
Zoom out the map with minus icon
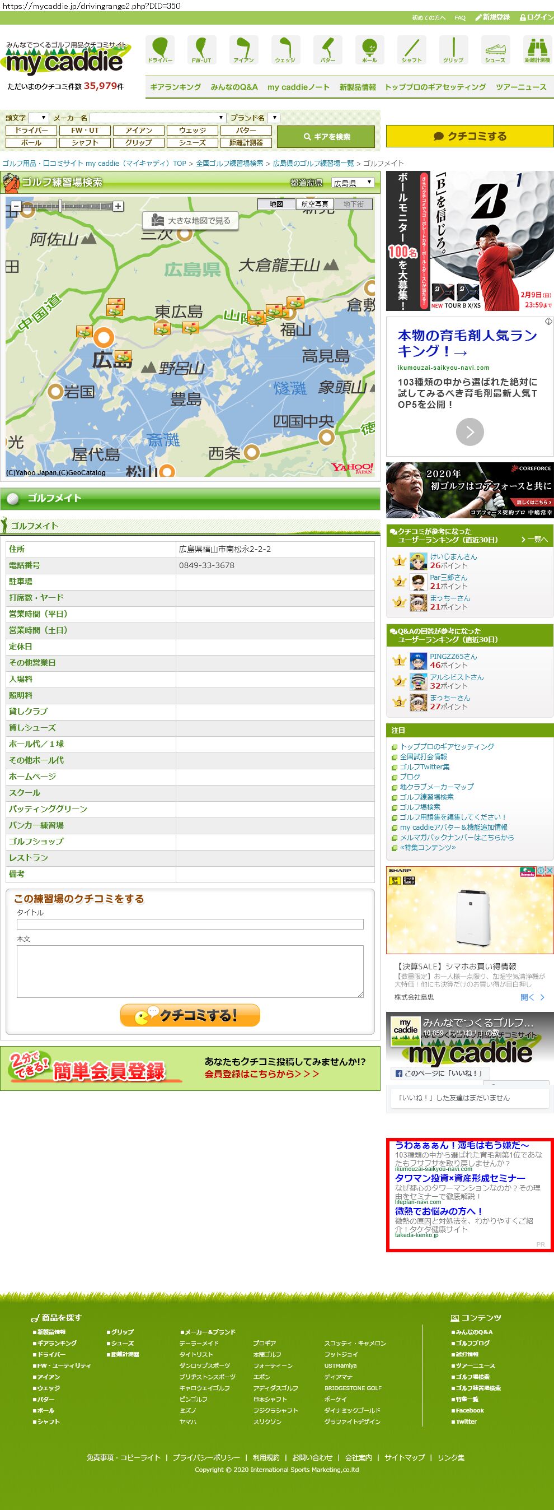(x=16, y=206)
